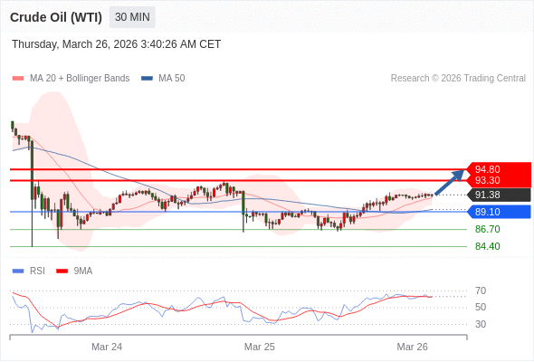Click the RSI legend label
Image resolution: width=534 pixels, height=362 pixels.
37,271
